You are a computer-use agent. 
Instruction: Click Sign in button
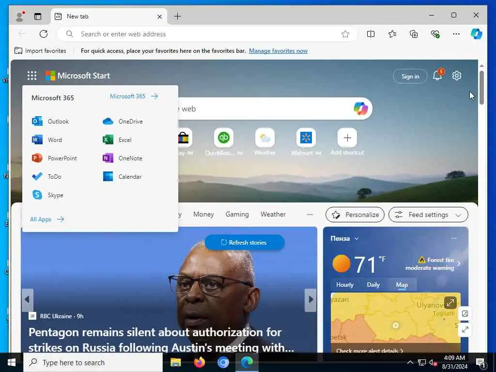tap(410, 76)
